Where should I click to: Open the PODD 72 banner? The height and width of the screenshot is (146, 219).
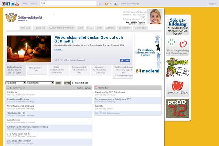[177, 108]
